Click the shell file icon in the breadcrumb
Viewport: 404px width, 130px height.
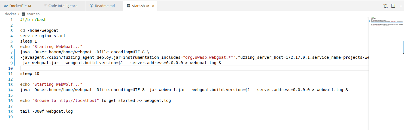(x=23, y=14)
